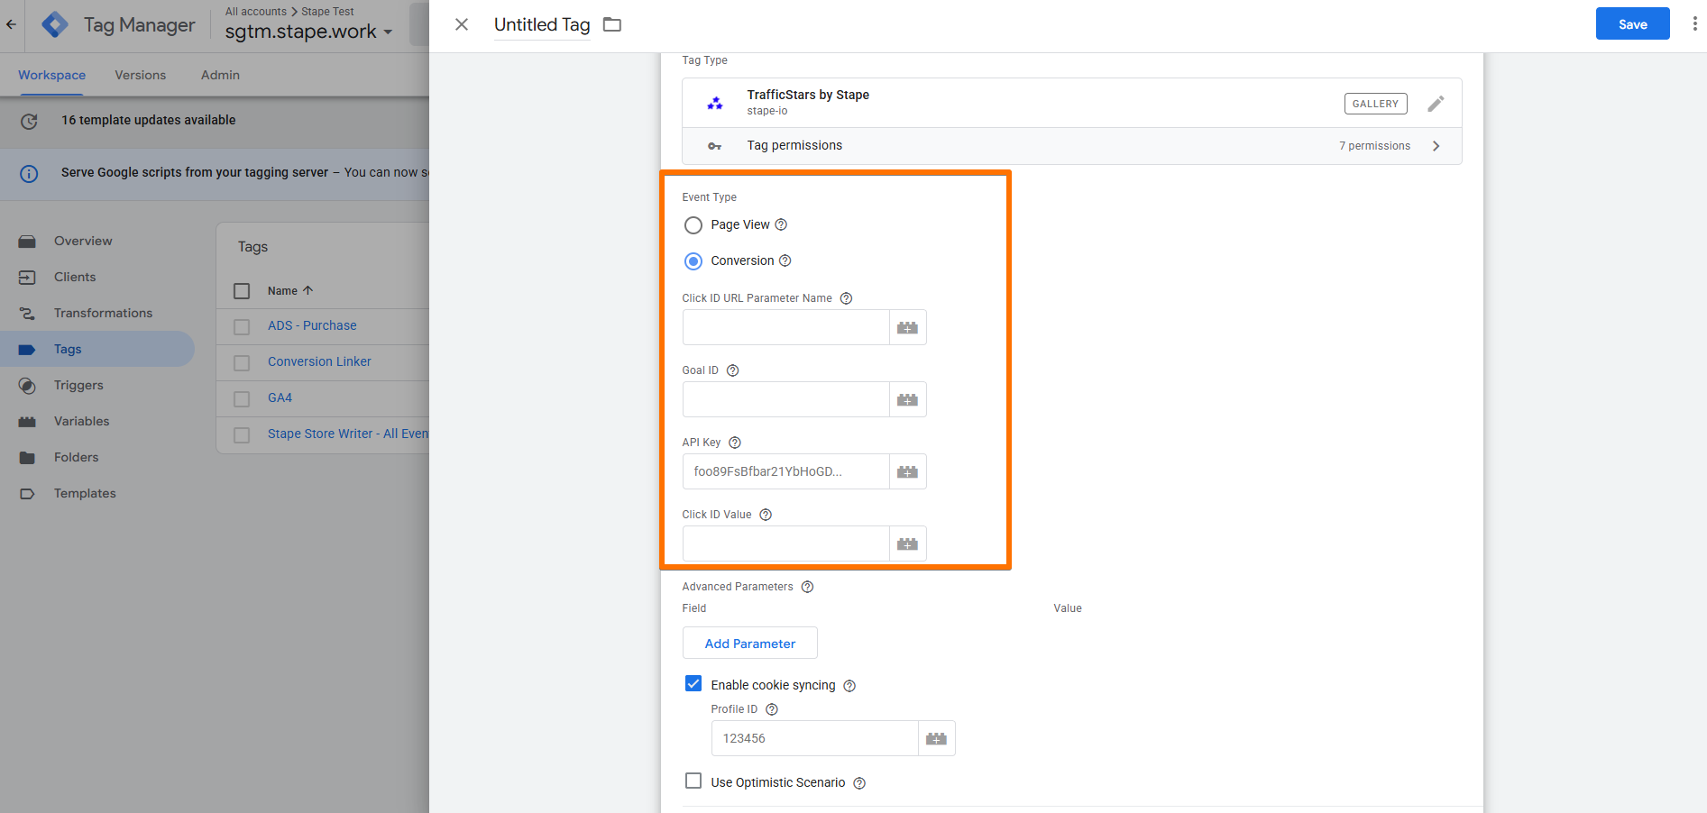
Task: Open the sgtm.stape.work container dropdown
Action: [308, 32]
